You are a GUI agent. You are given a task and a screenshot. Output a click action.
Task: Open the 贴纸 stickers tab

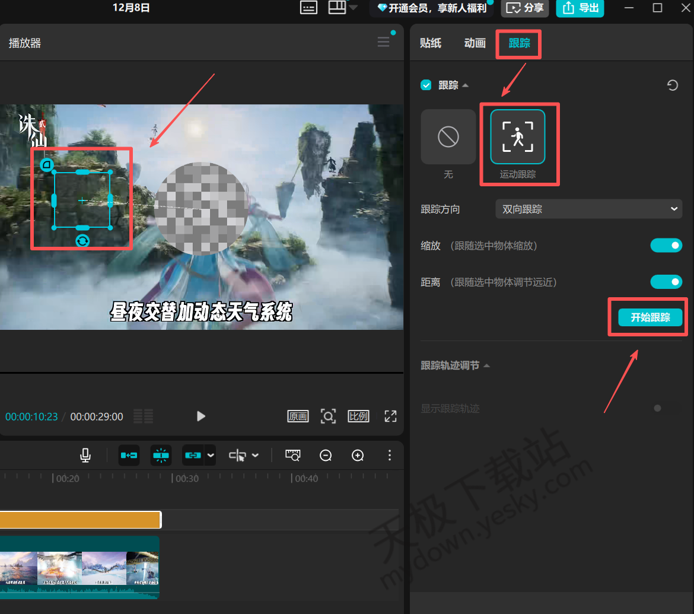pyautogui.click(x=431, y=43)
